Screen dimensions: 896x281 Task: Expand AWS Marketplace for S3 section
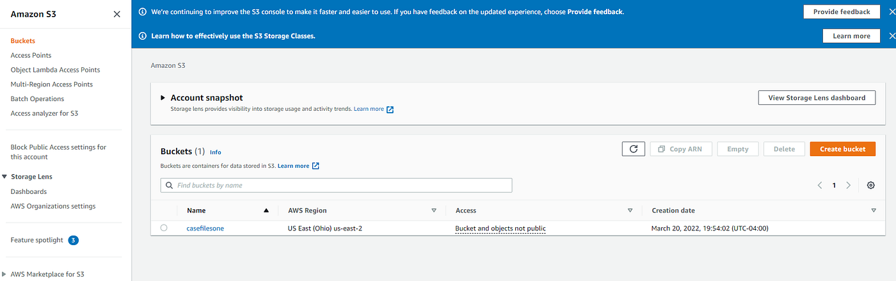pos(5,274)
